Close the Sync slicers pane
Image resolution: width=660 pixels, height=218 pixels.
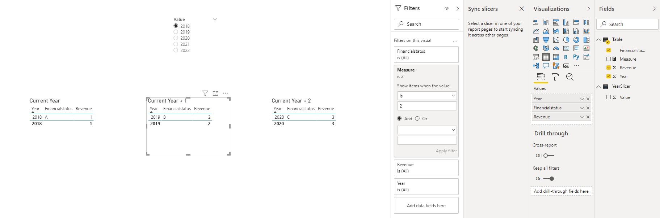pyautogui.click(x=522, y=9)
